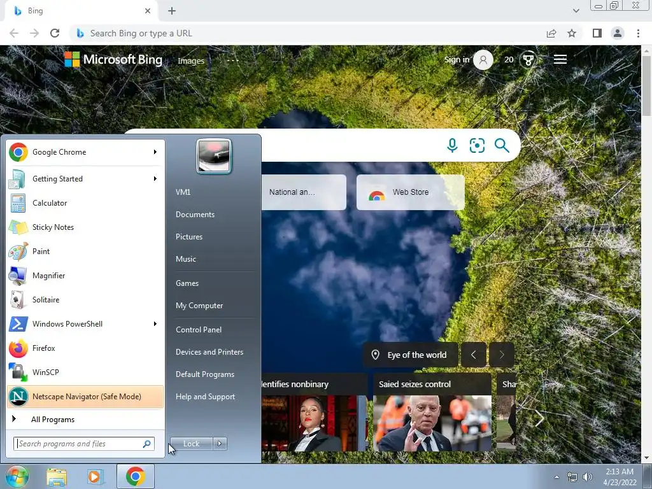Open Help and Support
652x489 pixels.
[x=205, y=397]
